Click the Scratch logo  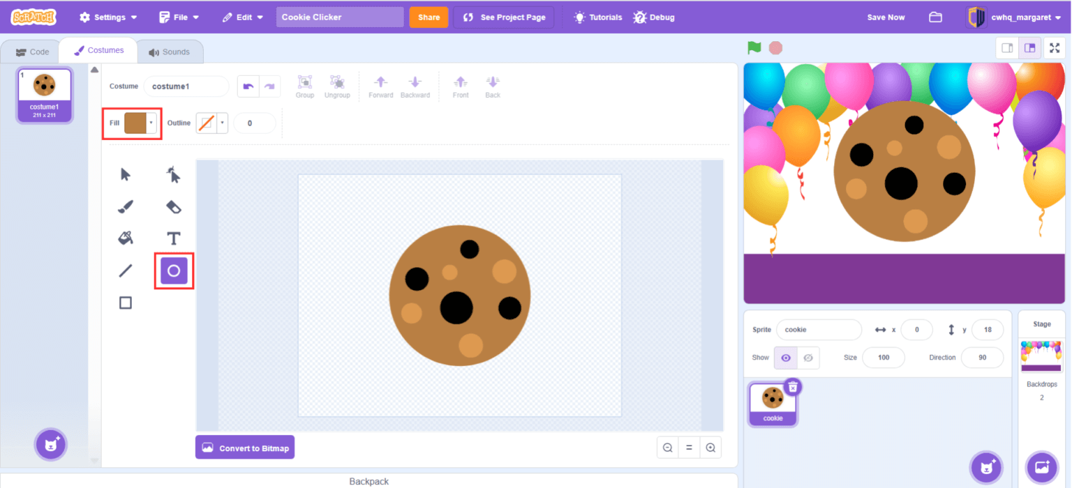point(33,17)
